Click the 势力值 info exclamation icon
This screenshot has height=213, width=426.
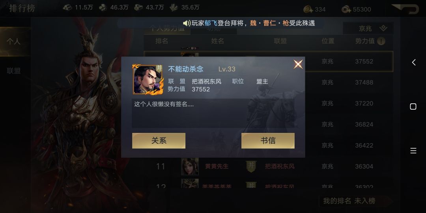coord(381,41)
